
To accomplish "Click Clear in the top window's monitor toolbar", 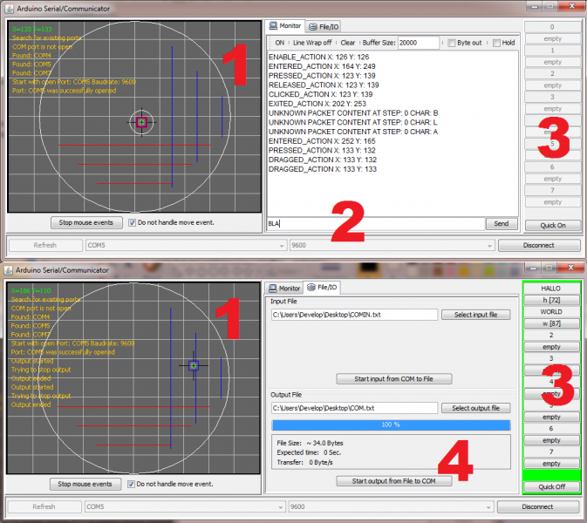I will coord(348,43).
